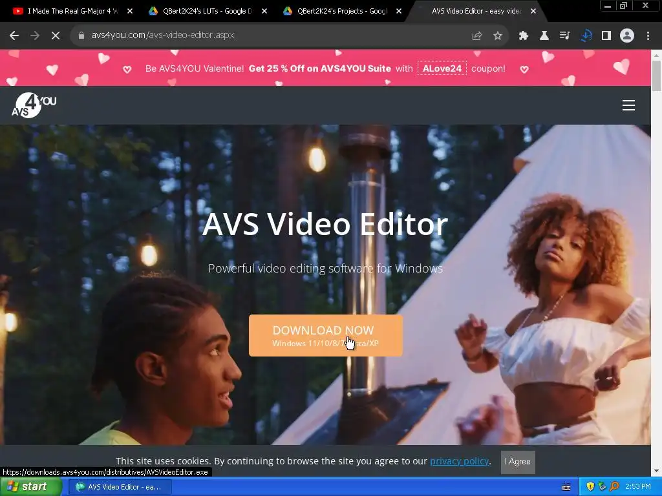This screenshot has width=662, height=496.
Task: Click the yellow security shield tray icon
Action: tap(590, 487)
